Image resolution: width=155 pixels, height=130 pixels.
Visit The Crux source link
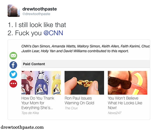coord(71,108)
